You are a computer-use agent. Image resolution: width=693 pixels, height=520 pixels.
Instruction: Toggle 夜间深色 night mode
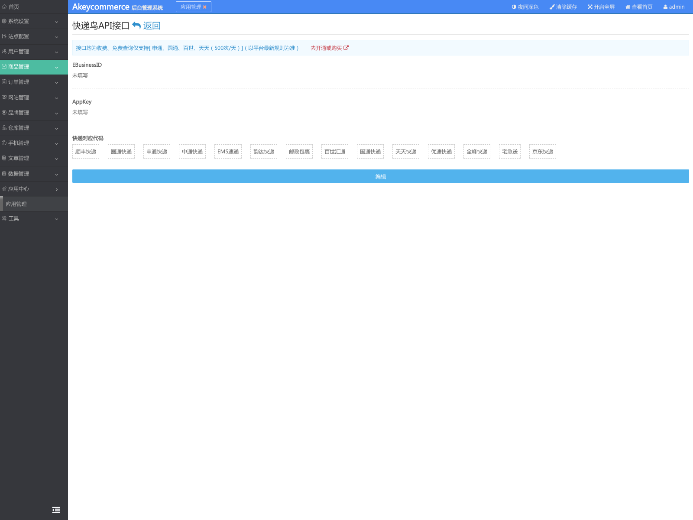[x=525, y=7]
